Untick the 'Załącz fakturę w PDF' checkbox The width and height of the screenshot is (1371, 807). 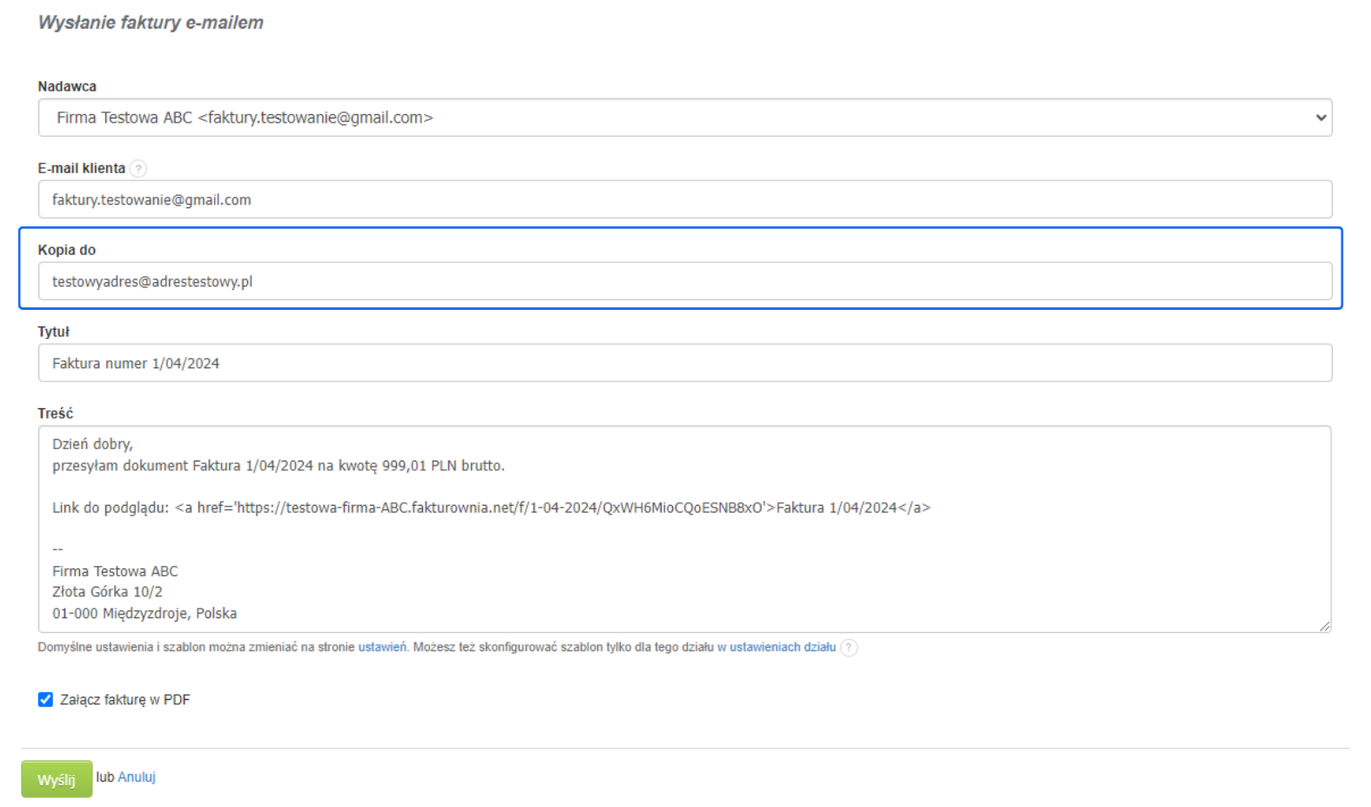45,700
